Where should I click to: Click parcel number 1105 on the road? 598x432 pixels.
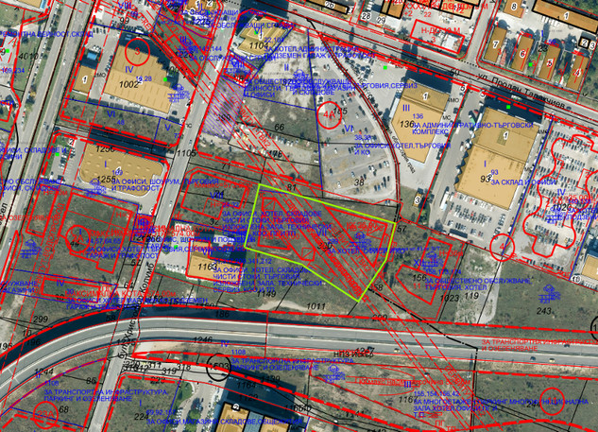coord(185,153)
